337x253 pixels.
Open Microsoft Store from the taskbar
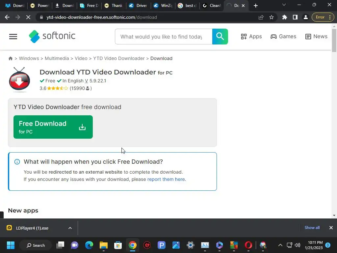(118, 245)
